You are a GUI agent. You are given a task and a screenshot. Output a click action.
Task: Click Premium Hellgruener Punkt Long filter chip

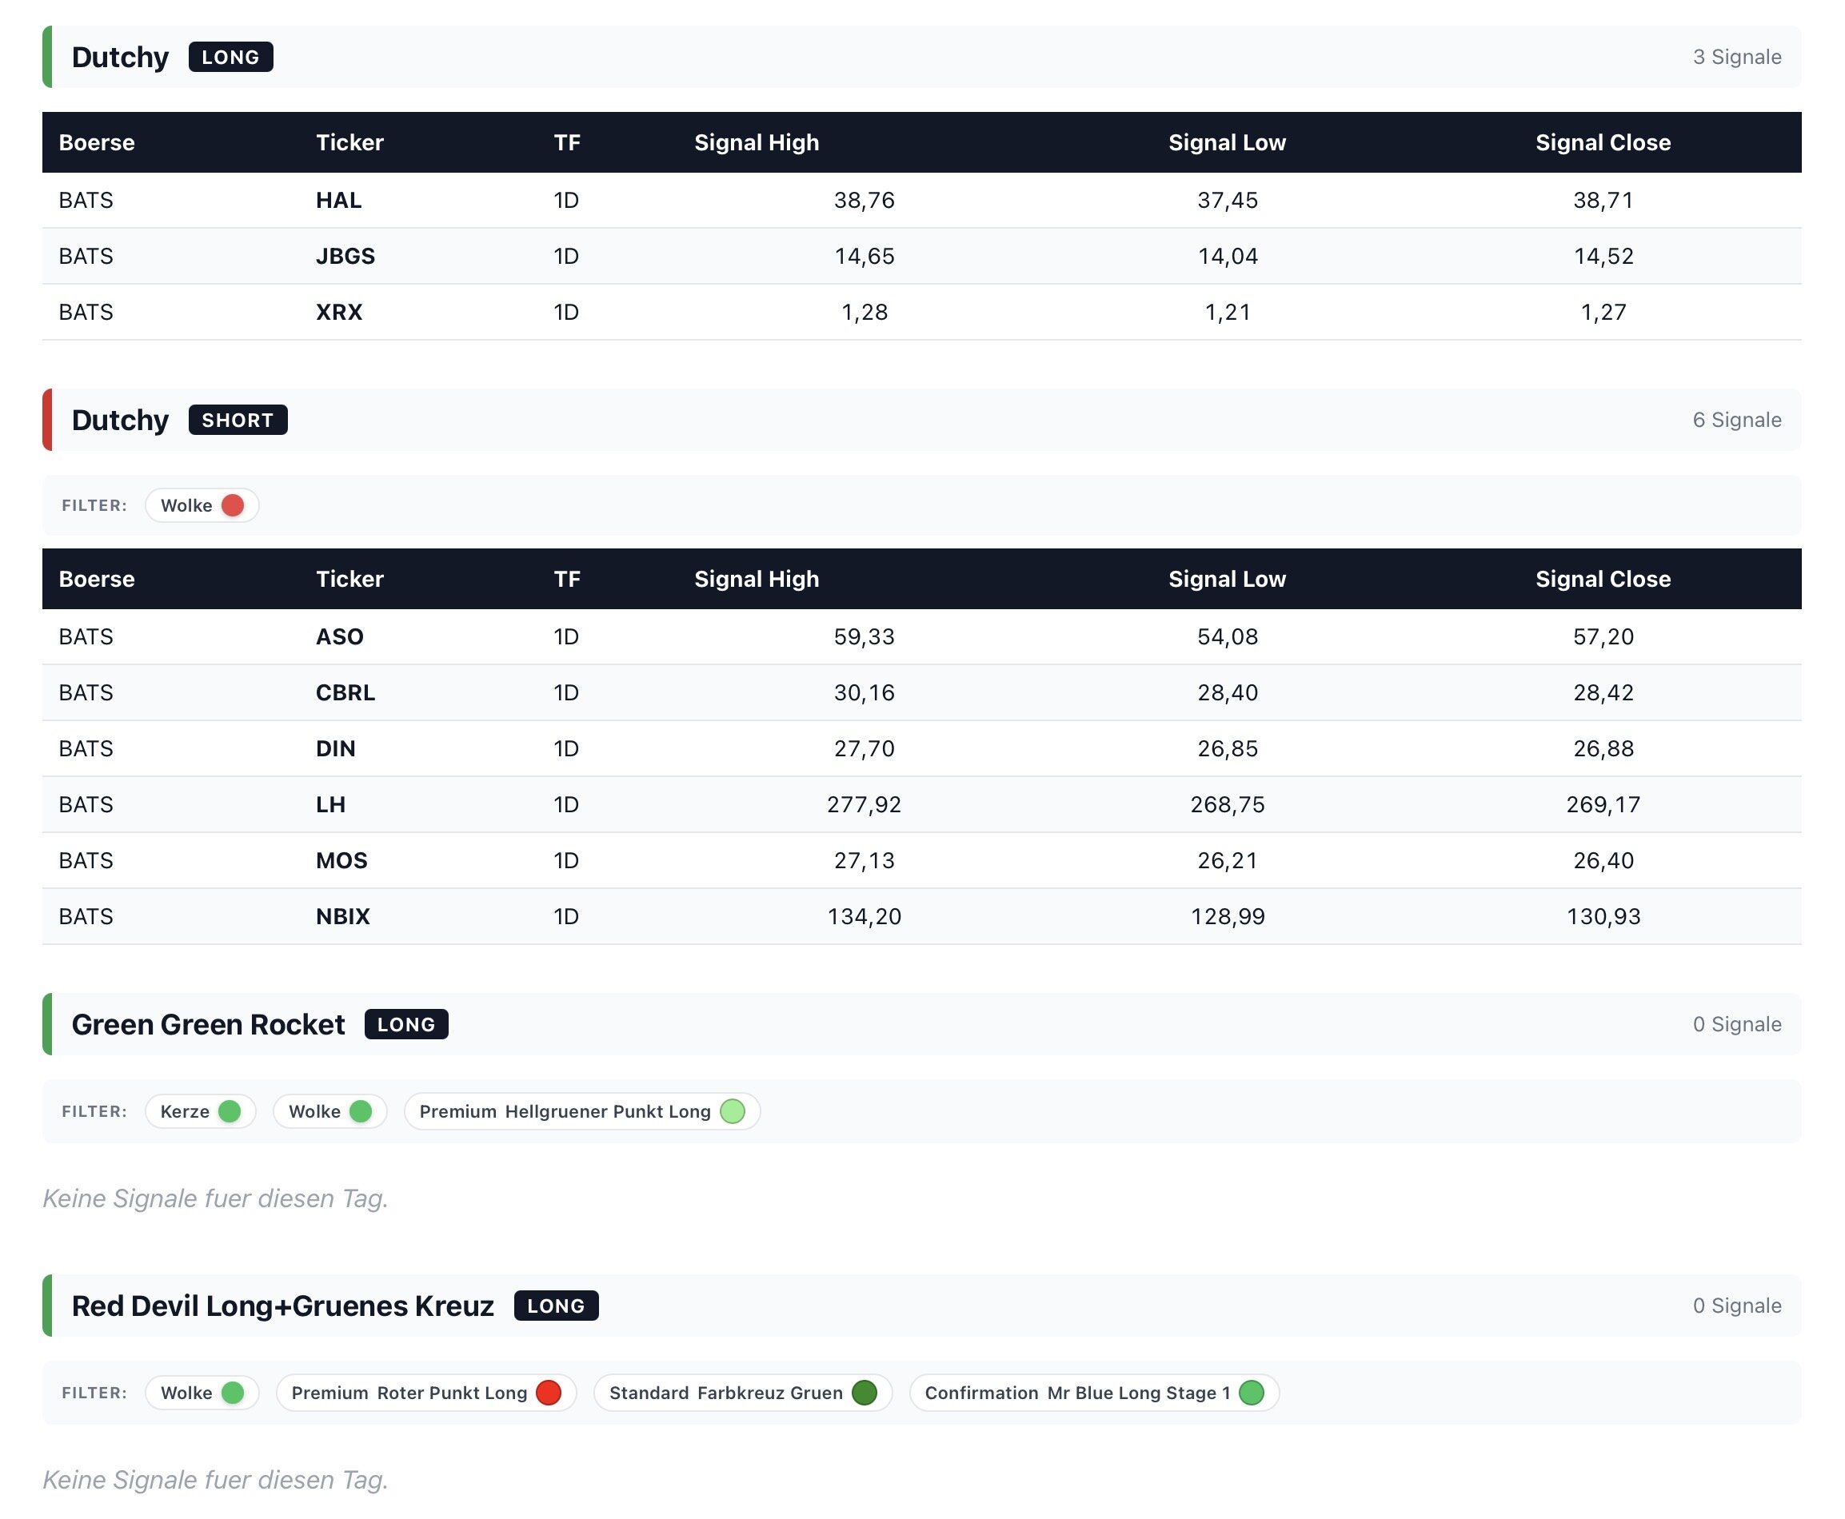pyautogui.click(x=581, y=1111)
